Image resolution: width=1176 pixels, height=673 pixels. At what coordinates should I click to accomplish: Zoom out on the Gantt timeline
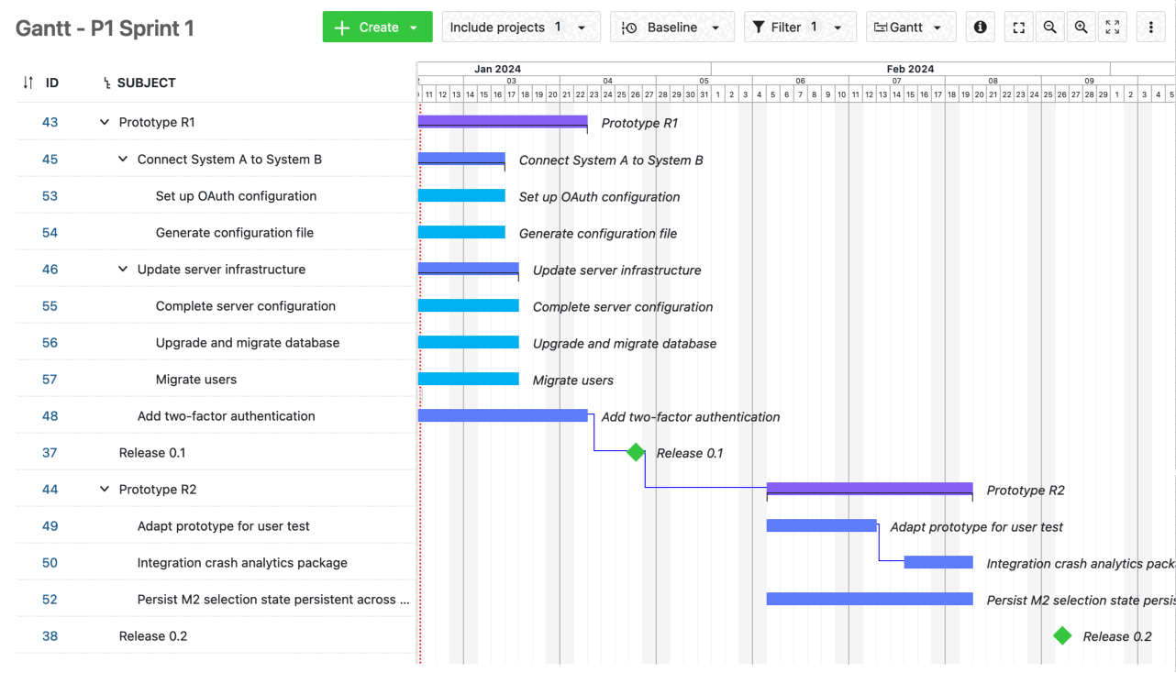pos(1049,27)
